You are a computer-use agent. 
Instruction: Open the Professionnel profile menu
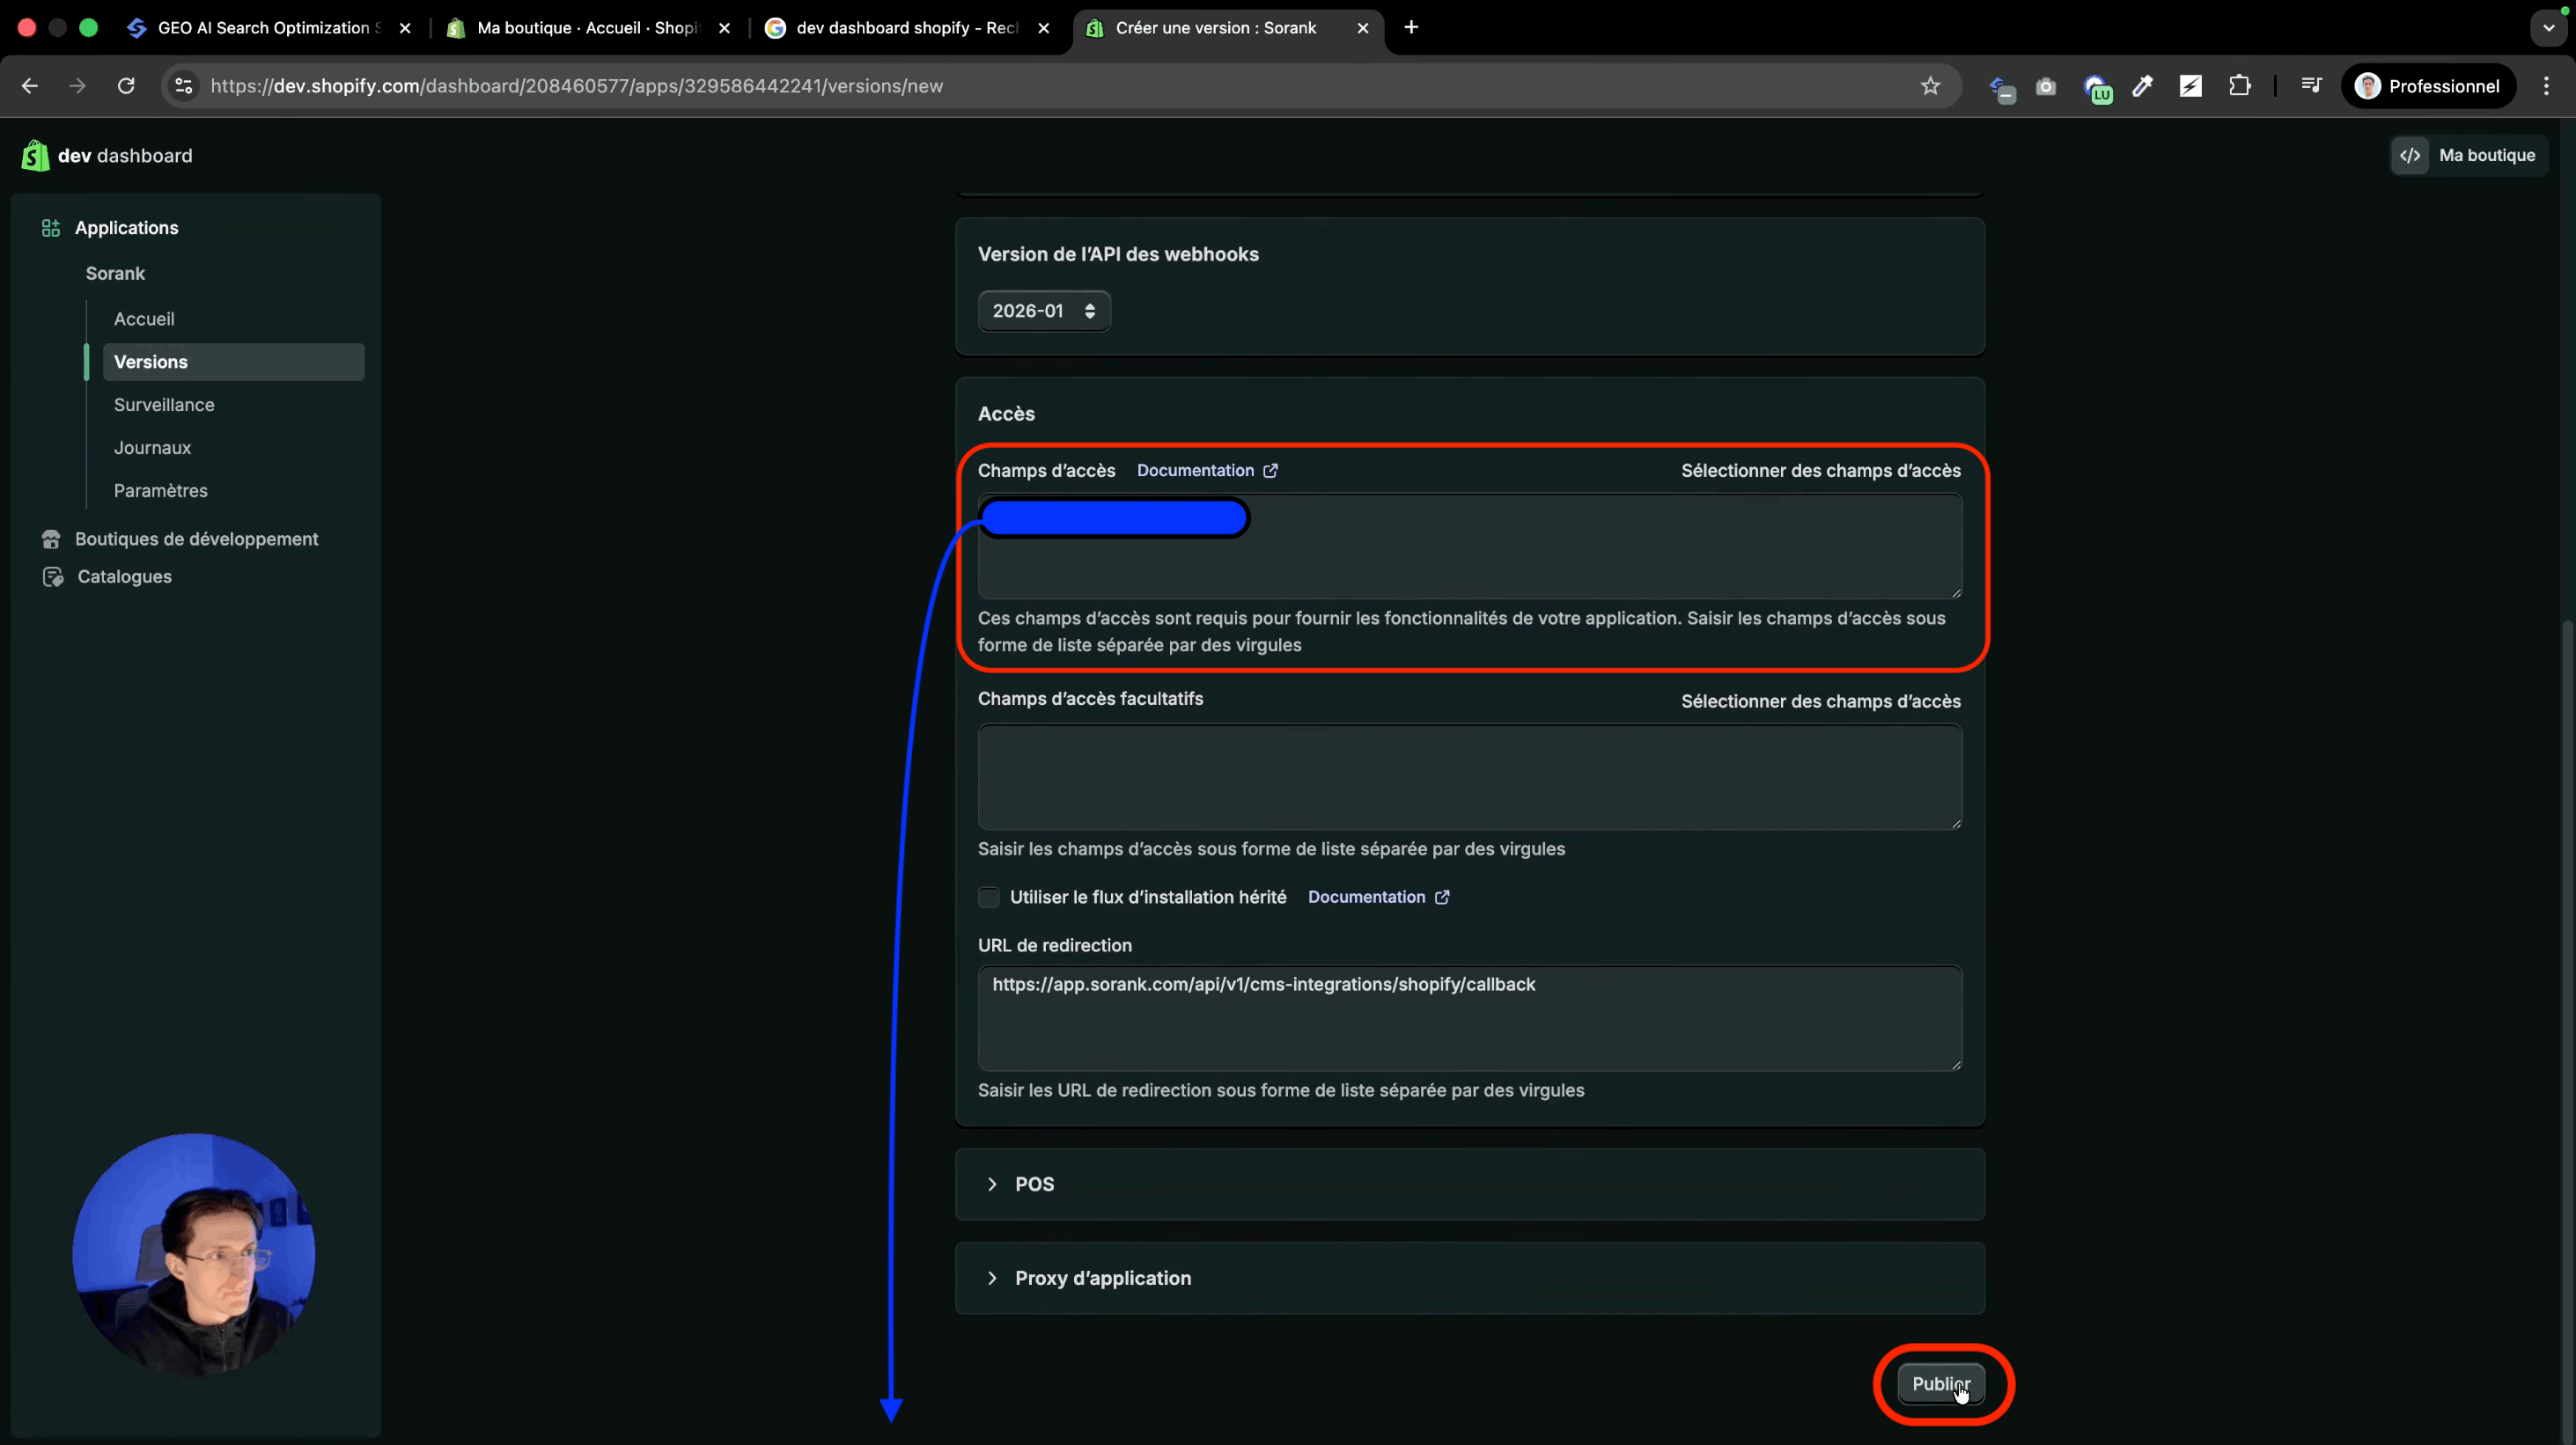point(2428,86)
